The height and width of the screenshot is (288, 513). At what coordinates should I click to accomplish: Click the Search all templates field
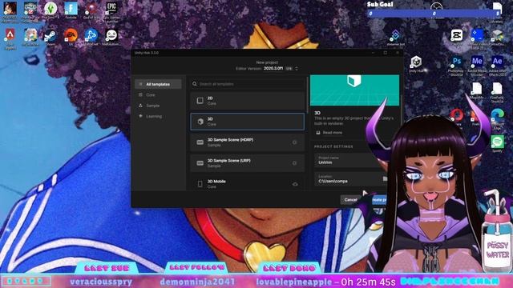coord(248,84)
